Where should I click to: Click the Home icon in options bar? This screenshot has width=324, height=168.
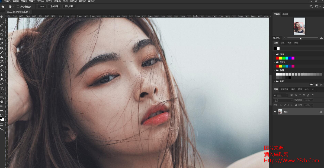pos(3,6)
